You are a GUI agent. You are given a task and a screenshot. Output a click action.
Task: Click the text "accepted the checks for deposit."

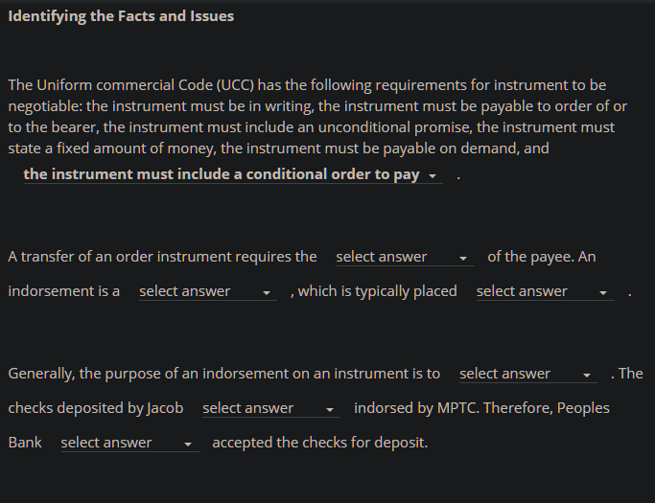click(x=320, y=443)
